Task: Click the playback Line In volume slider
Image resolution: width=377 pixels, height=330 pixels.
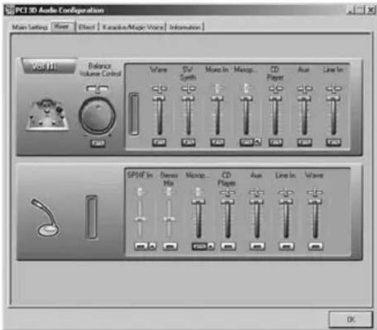Action: [333, 115]
